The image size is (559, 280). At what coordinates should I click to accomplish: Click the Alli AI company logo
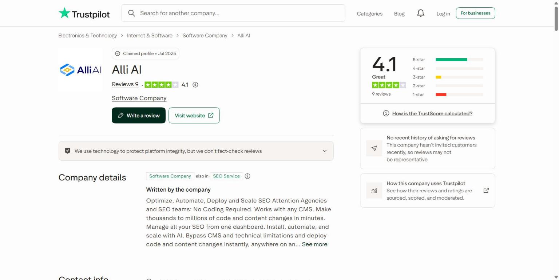[x=81, y=69]
